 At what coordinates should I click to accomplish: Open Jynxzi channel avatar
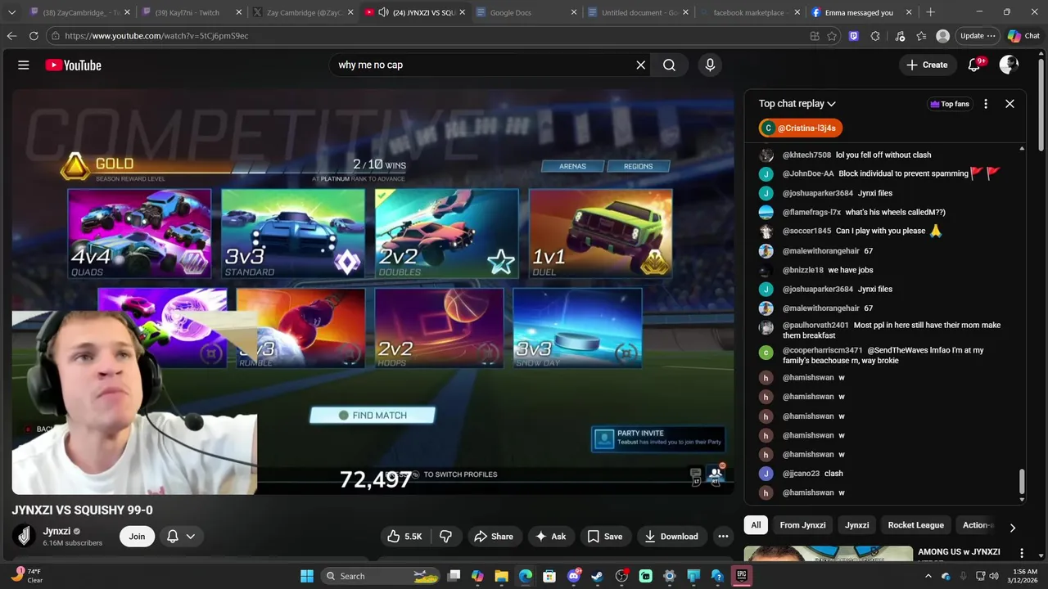(x=25, y=536)
